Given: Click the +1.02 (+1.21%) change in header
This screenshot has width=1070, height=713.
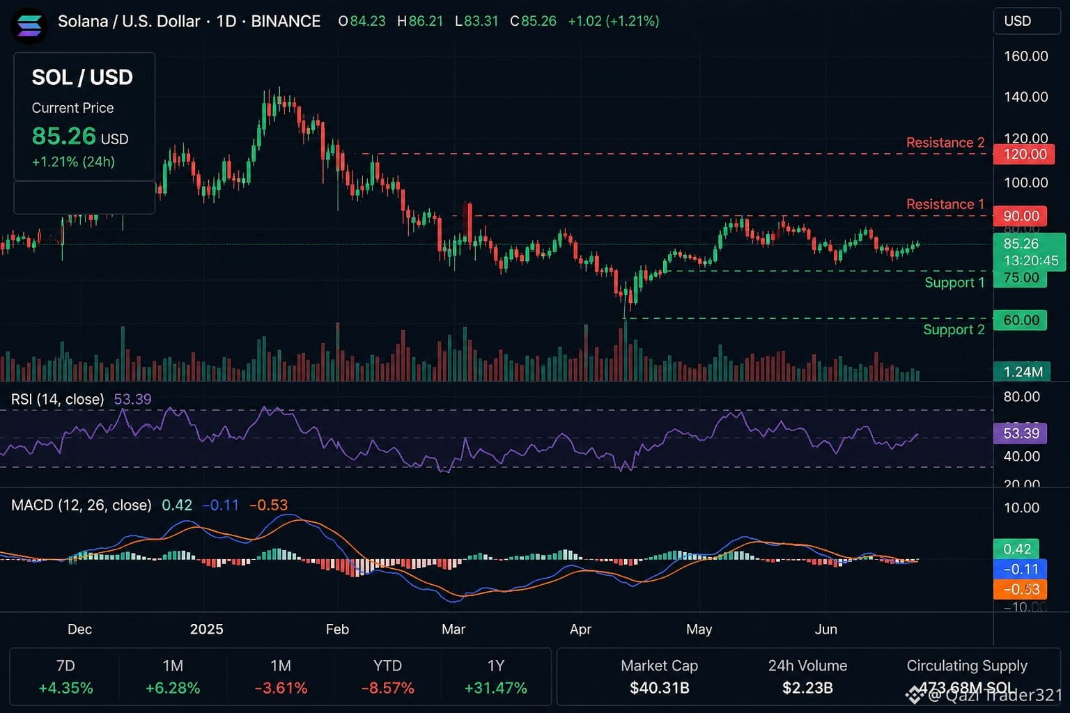Looking at the screenshot, I should click(x=614, y=21).
